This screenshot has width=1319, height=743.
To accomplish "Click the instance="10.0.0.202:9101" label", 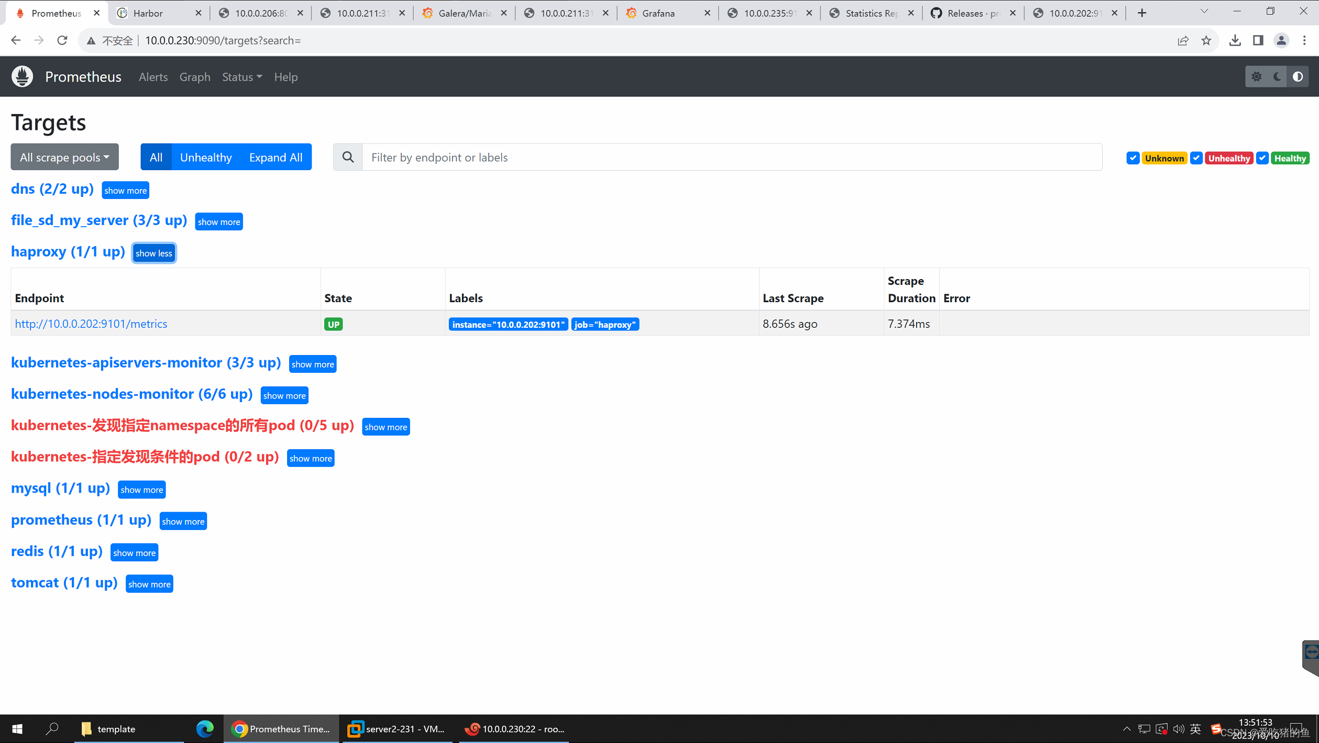I will tap(508, 325).
